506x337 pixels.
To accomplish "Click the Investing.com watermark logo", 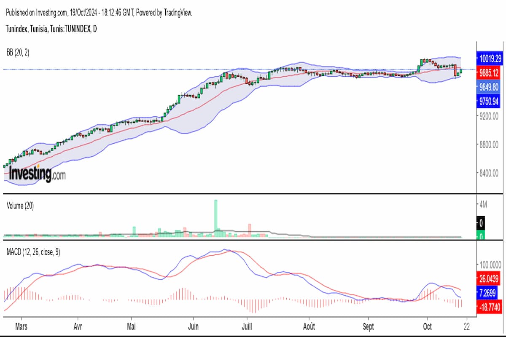I will 37,173.
